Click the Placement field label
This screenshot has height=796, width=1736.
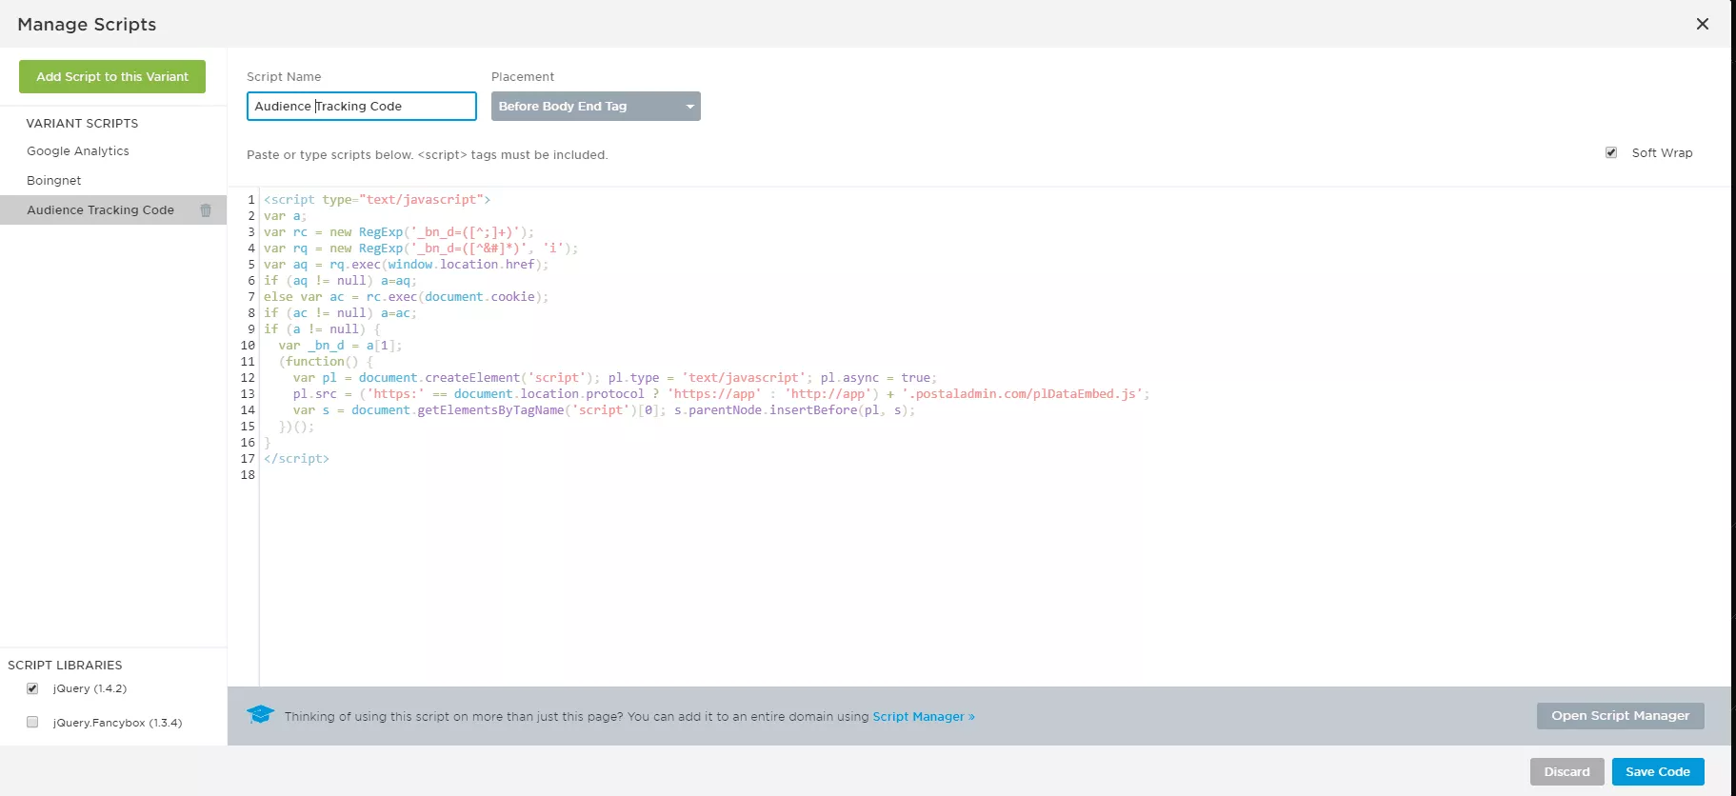click(x=523, y=77)
